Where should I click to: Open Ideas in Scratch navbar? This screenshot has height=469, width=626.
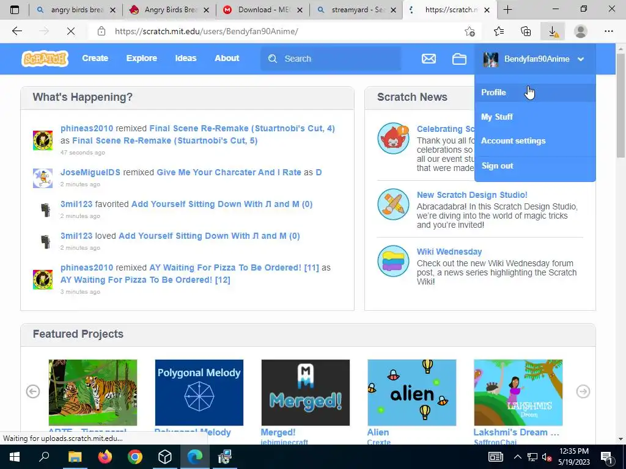186,58
